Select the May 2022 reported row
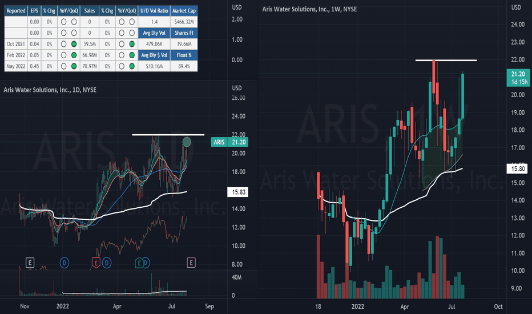 tap(16, 66)
